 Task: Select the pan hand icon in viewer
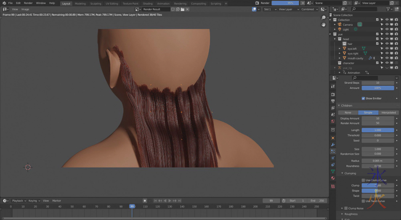(324, 24)
